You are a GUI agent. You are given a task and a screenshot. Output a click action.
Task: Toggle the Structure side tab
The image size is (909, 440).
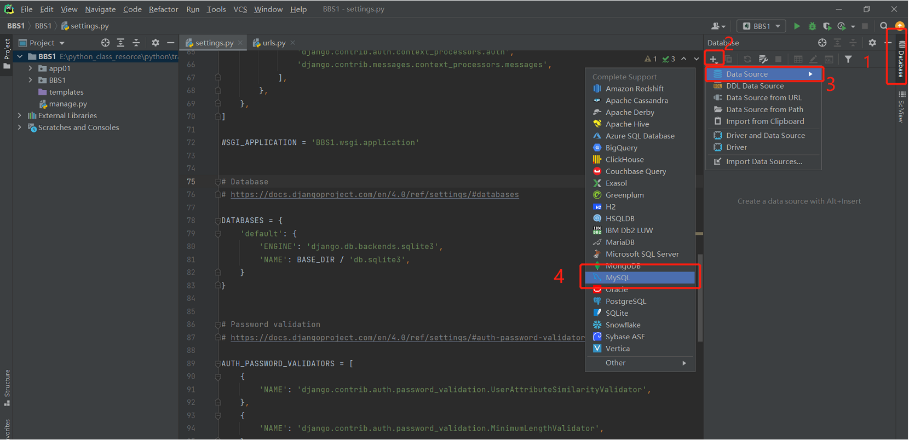(7, 387)
